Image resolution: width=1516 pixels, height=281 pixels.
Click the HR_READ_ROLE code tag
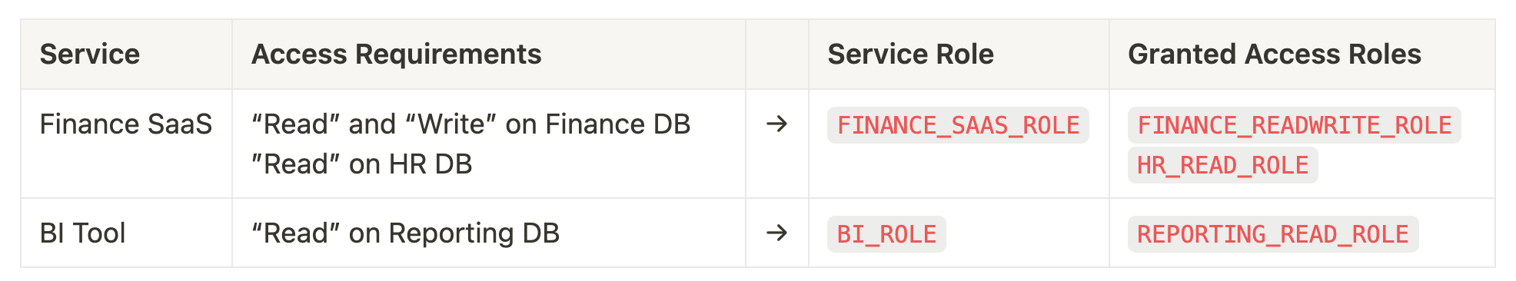tap(1222, 165)
